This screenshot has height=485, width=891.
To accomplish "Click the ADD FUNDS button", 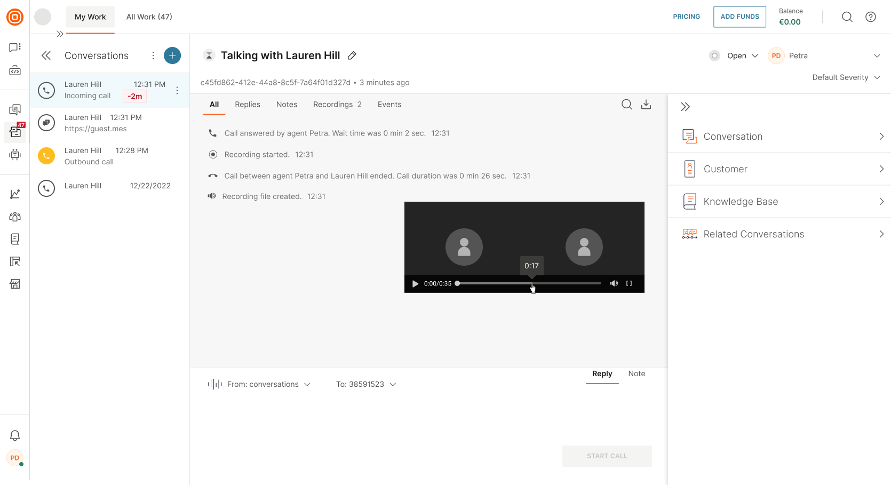I will point(739,17).
